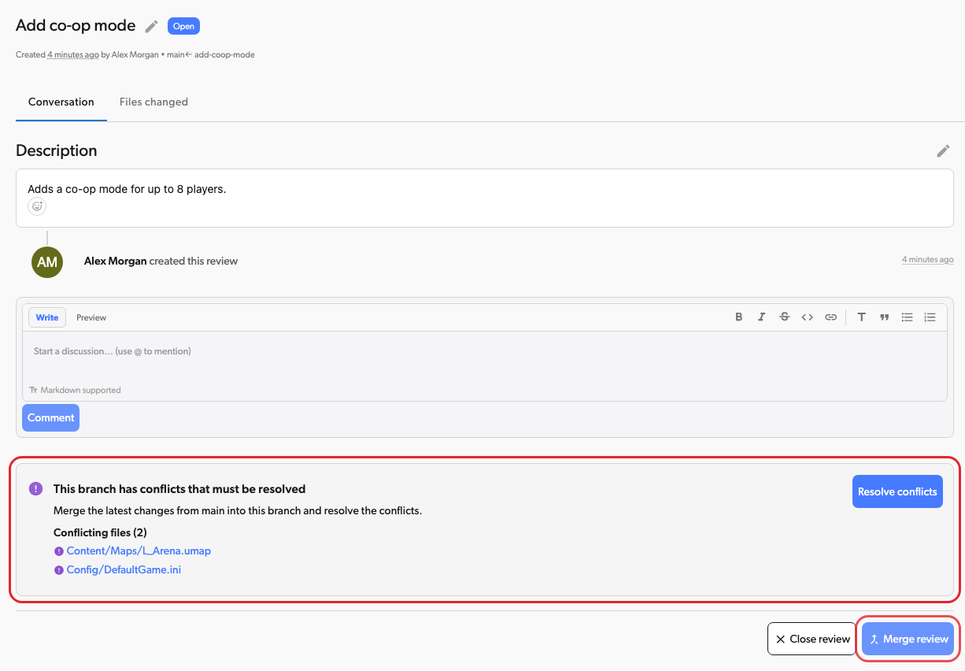Click the Alex Morgan created this review text
This screenshot has height=671, width=965.
161,261
